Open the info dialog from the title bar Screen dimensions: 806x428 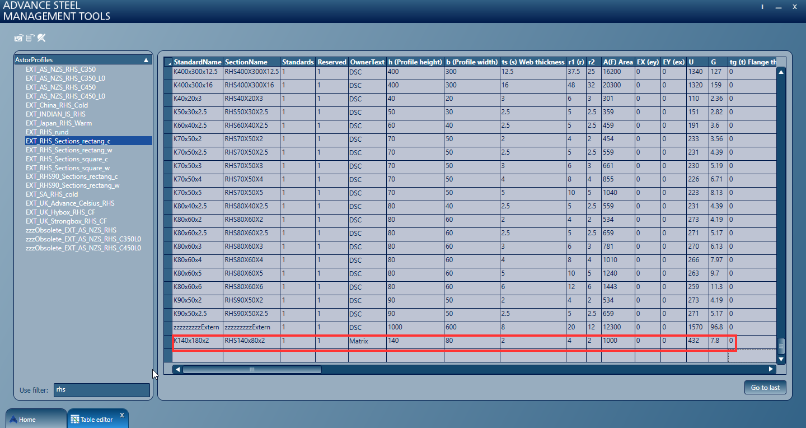coord(762,7)
